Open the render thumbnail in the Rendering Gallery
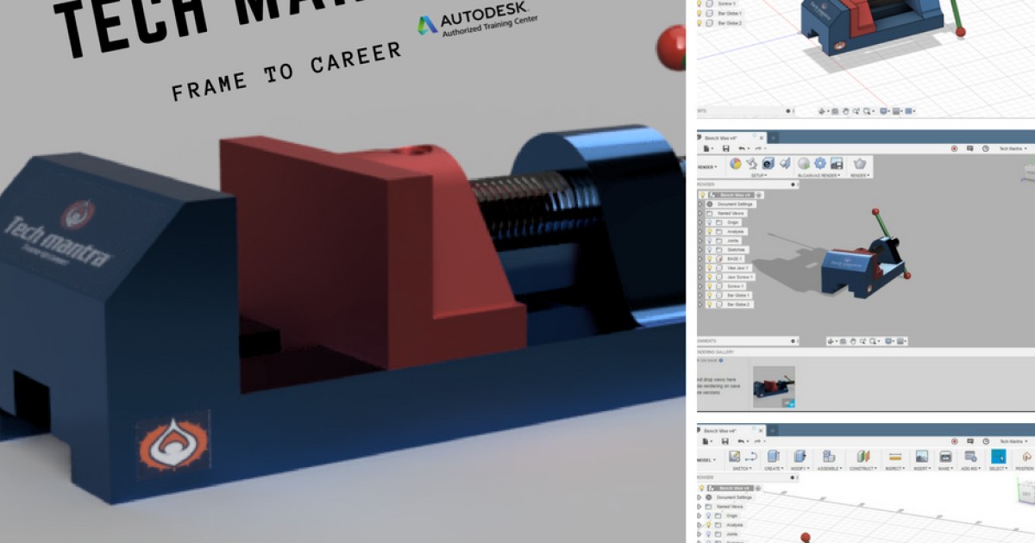The image size is (1035, 543). click(774, 388)
